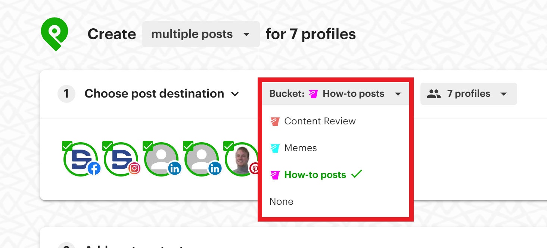
Task: Open the Pinterest profile with the headshot avatar
Action: pyautogui.click(x=242, y=158)
